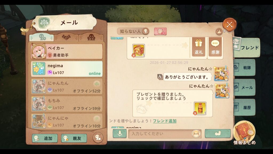Open the 履歴 side tab
The width and height of the screenshot is (273, 154).
click(x=244, y=107)
